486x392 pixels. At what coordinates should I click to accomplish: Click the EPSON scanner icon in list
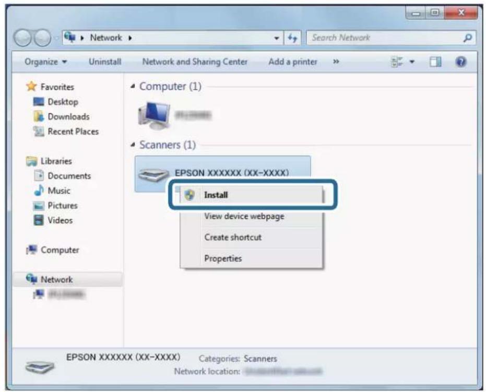coord(153,175)
